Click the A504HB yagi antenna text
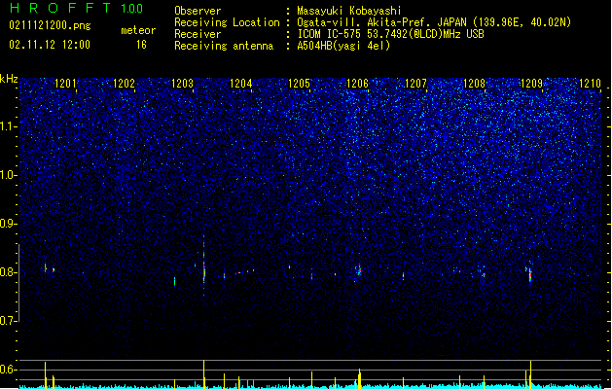 coord(343,46)
